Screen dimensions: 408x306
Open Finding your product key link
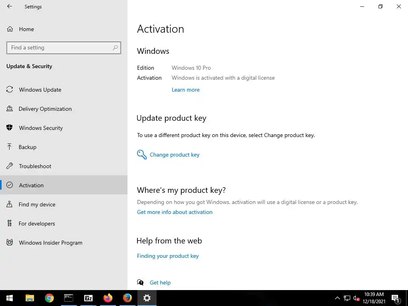(x=168, y=256)
